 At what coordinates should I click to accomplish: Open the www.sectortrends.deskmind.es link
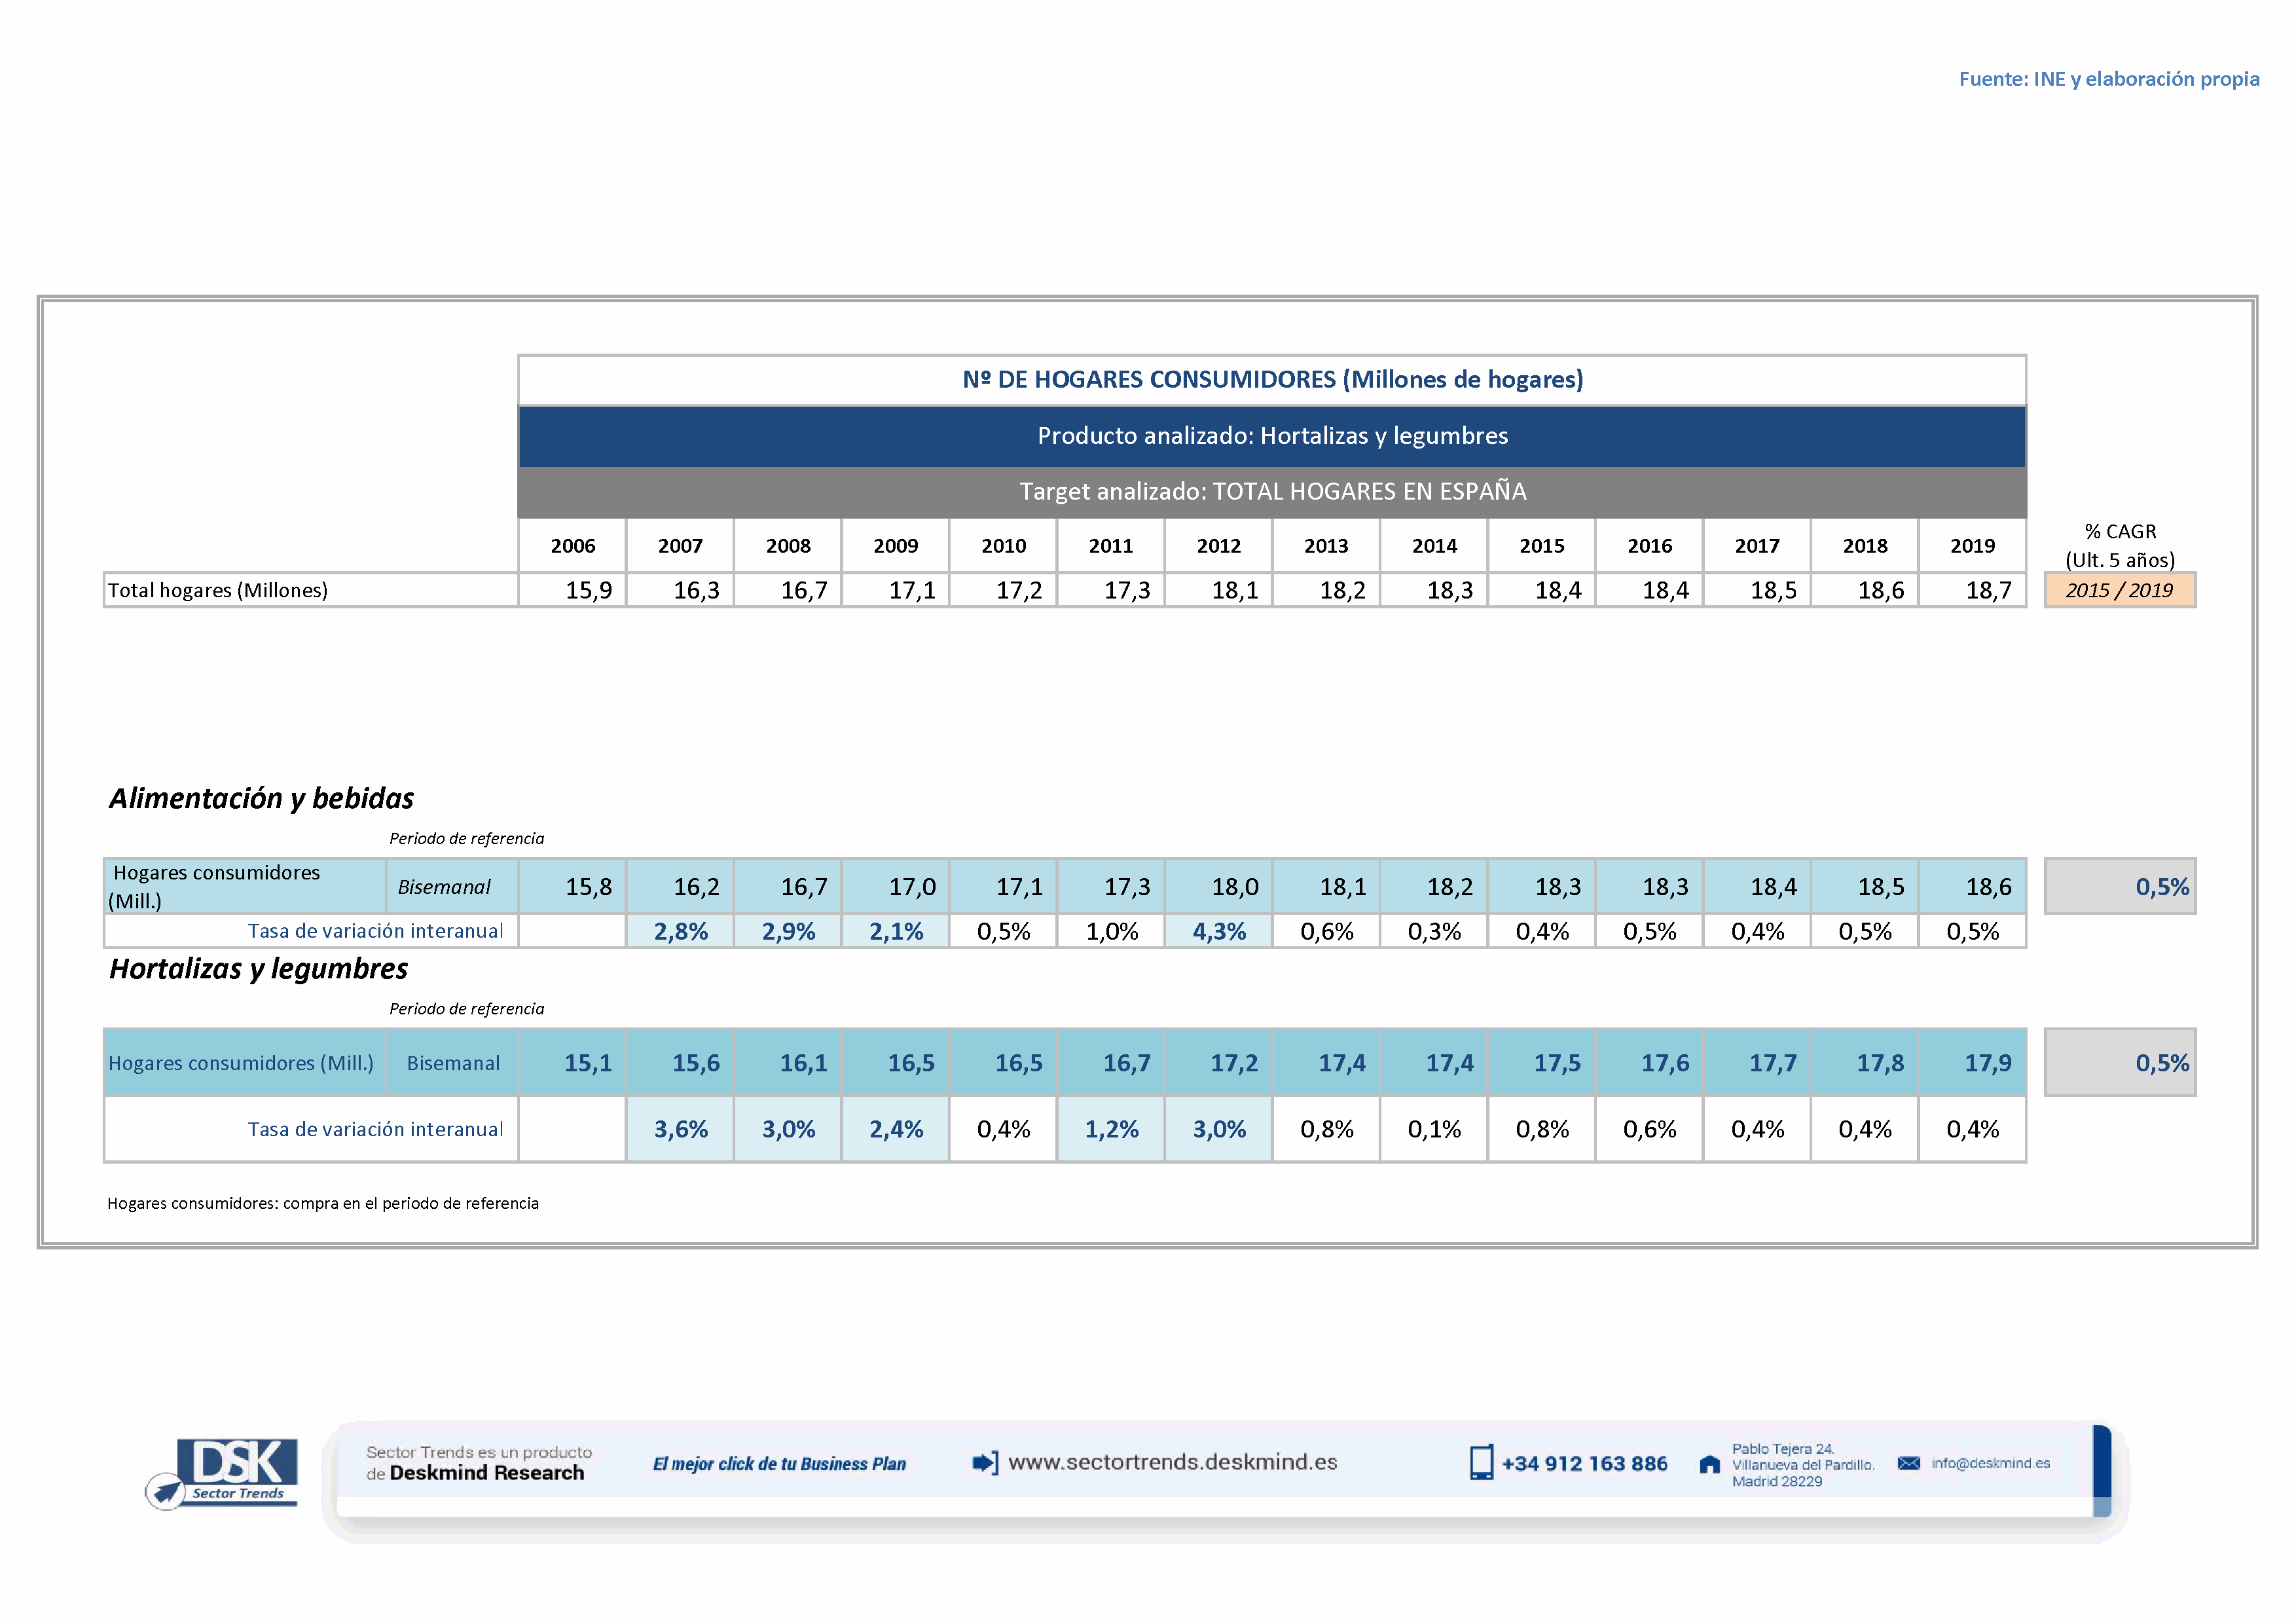tap(1172, 1462)
